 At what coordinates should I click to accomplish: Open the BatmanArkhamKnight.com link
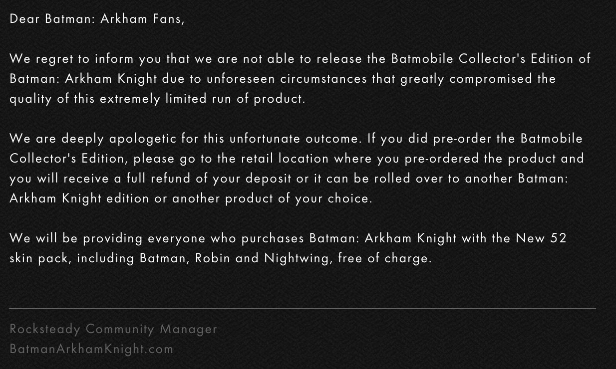click(91, 349)
